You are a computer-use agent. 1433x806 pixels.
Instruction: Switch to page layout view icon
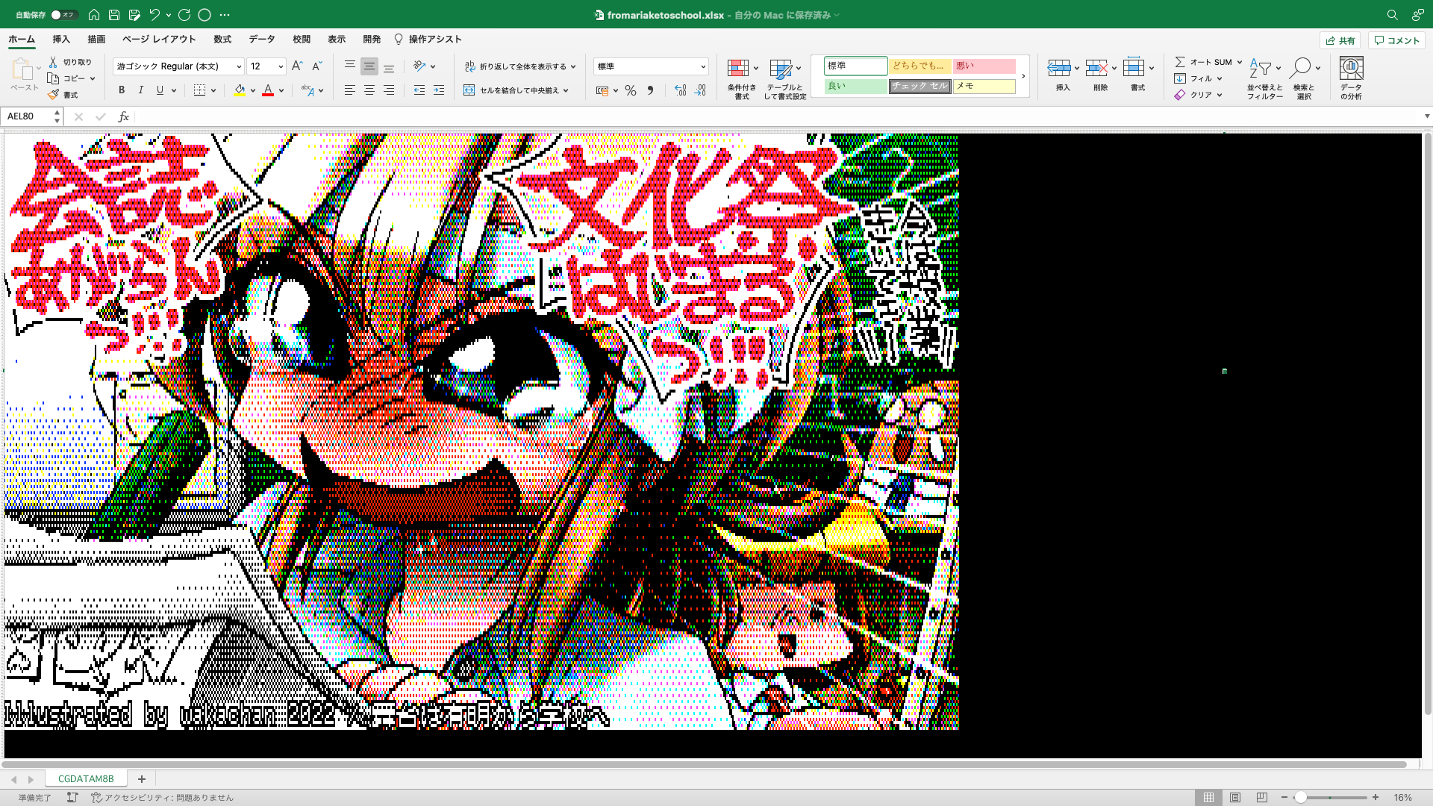point(1235,797)
